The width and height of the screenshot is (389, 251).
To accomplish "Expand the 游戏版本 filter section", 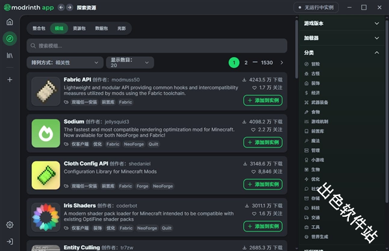I will coord(342,23).
